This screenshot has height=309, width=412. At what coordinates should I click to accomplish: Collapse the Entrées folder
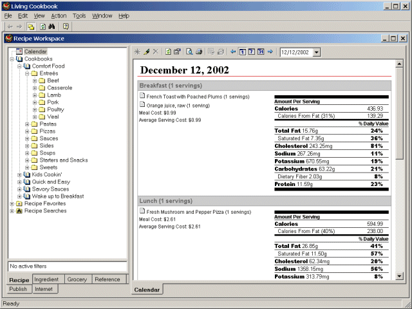[27, 73]
